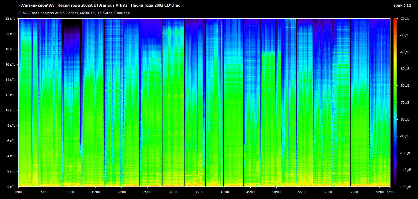Click the 6 кГц frequency label
The width and height of the screenshot is (418, 199).
pos(12,141)
